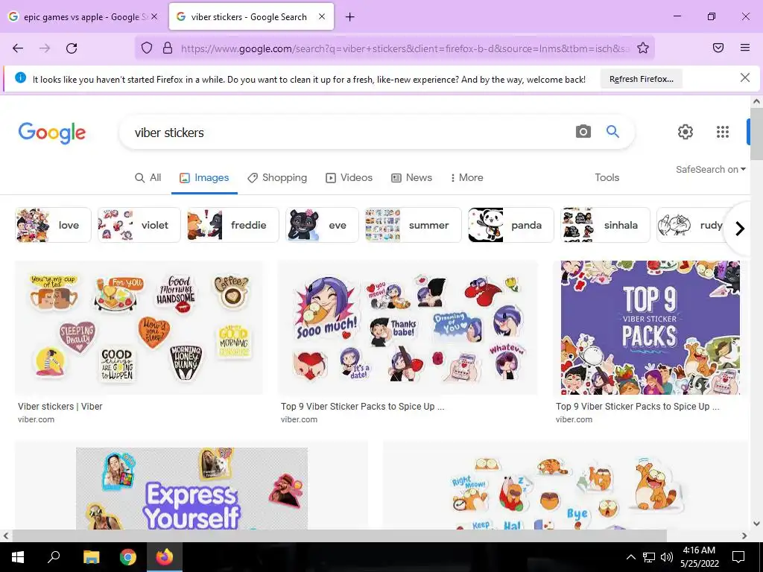Viewport: 763px width, 572px height.
Task: Click the horizontal scrollbar at page bottom
Action: [x=339, y=536]
